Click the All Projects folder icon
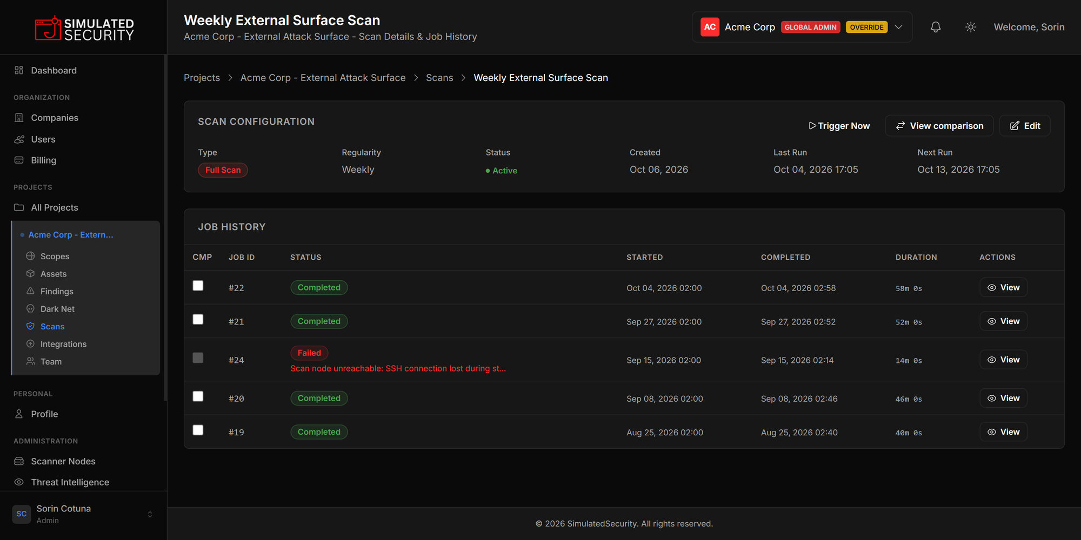1081x540 pixels. click(x=19, y=207)
